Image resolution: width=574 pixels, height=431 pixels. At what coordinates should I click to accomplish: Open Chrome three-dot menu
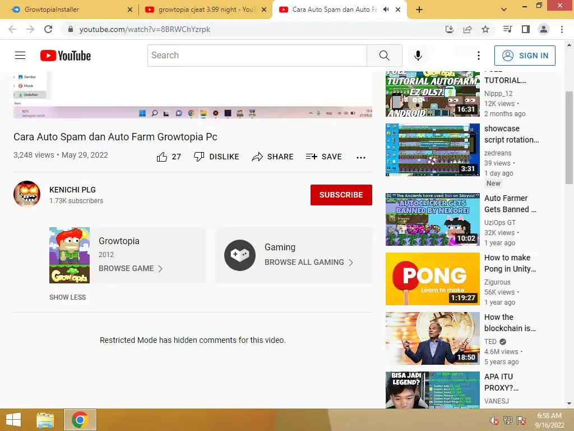[x=562, y=29]
